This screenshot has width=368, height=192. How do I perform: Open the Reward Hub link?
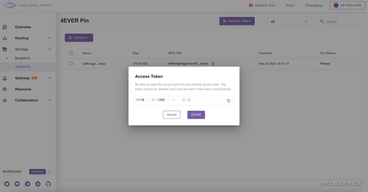[265, 5]
